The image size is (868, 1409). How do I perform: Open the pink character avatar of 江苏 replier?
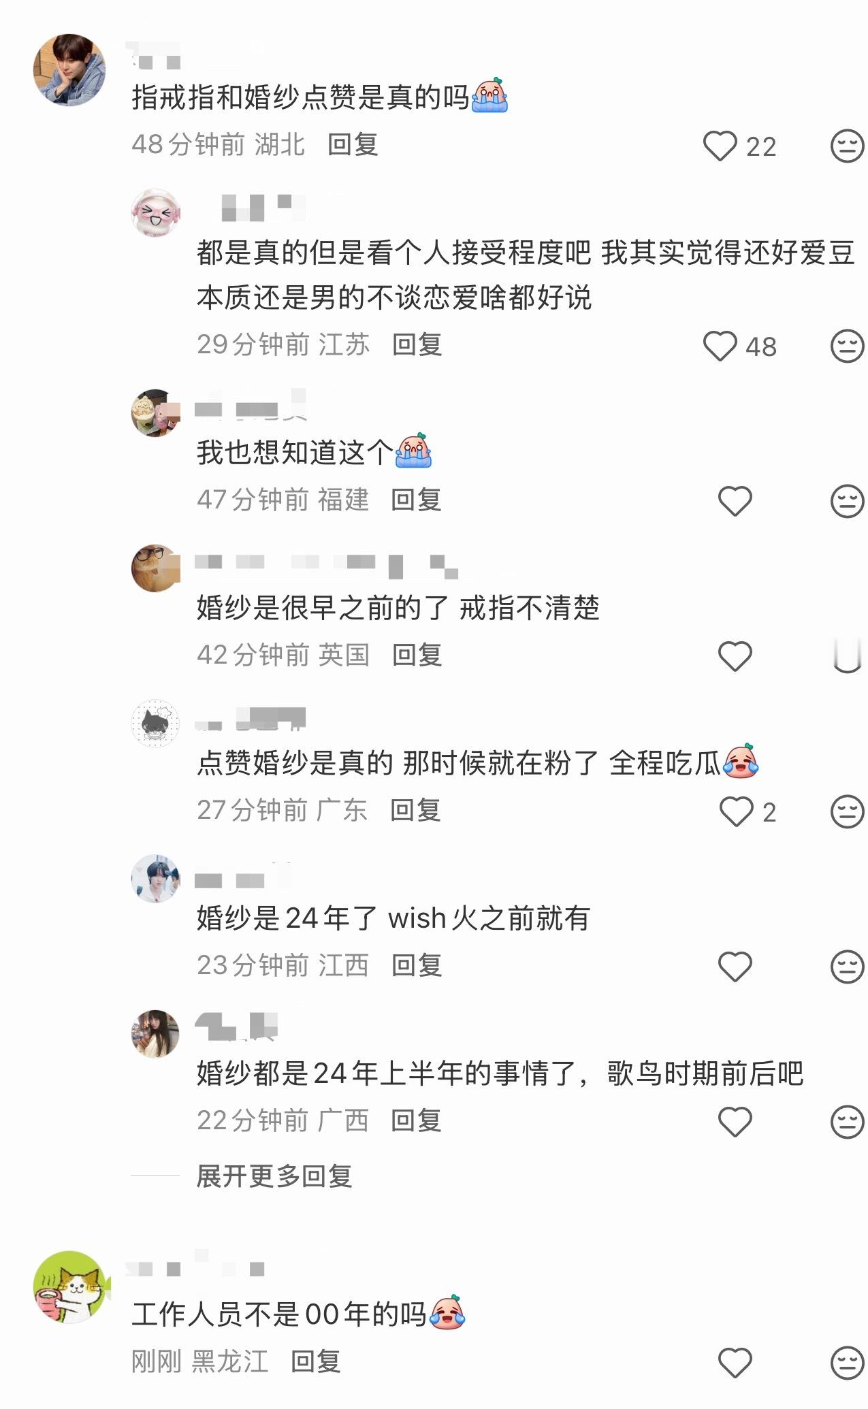pos(156,213)
